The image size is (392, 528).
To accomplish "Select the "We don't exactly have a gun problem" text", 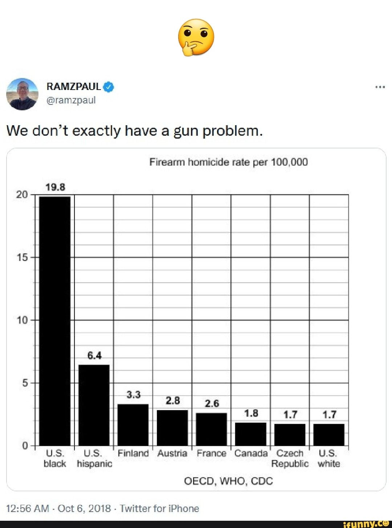I will 134,131.
